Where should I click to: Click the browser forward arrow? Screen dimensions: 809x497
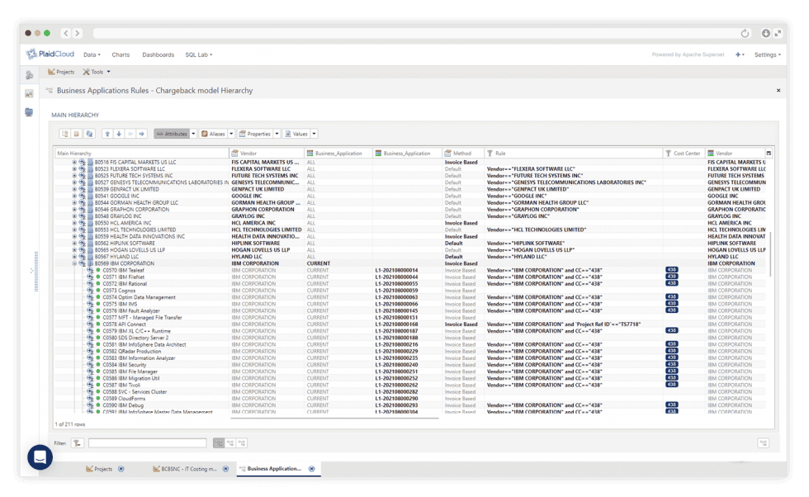[77, 33]
